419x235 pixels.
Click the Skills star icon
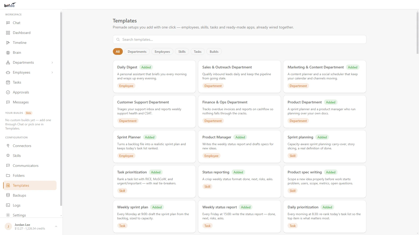pyautogui.click(x=8, y=156)
